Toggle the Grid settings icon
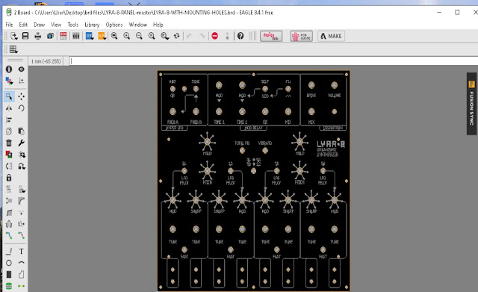The image size is (478, 292). [x=13, y=49]
